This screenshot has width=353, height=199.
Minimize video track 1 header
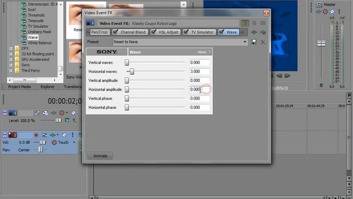pos(5,113)
